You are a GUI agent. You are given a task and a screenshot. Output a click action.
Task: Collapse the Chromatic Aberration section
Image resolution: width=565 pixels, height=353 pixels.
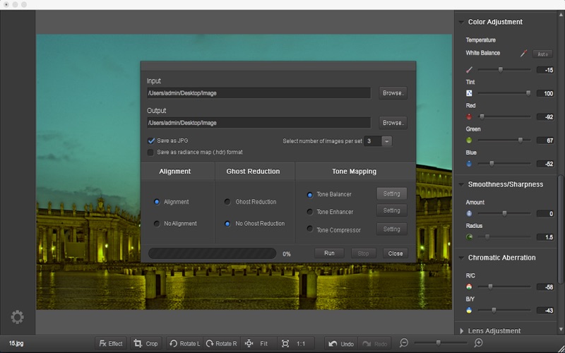tap(461, 258)
